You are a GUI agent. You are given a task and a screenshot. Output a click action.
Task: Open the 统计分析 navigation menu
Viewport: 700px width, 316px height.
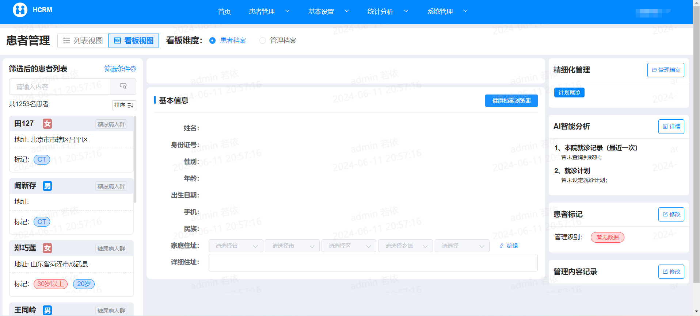click(x=380, y=11)
